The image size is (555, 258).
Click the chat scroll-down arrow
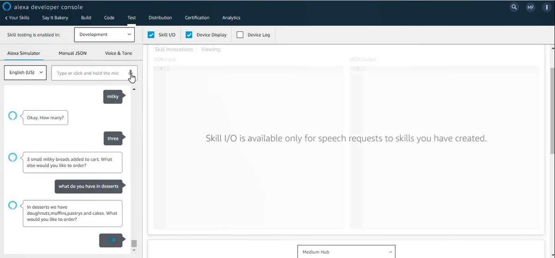tap(134, 250)
